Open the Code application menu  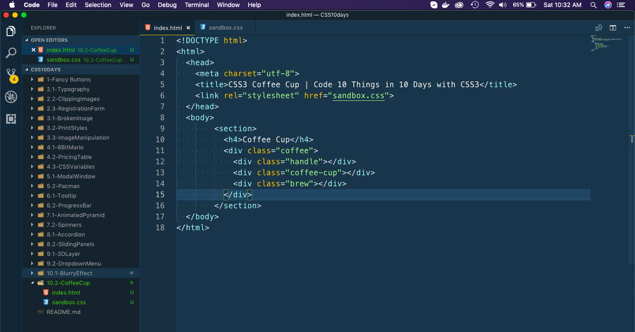(32, 5)
